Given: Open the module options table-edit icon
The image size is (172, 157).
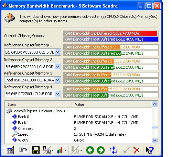Looking at the screenshot, I should [x=10, y=150].
